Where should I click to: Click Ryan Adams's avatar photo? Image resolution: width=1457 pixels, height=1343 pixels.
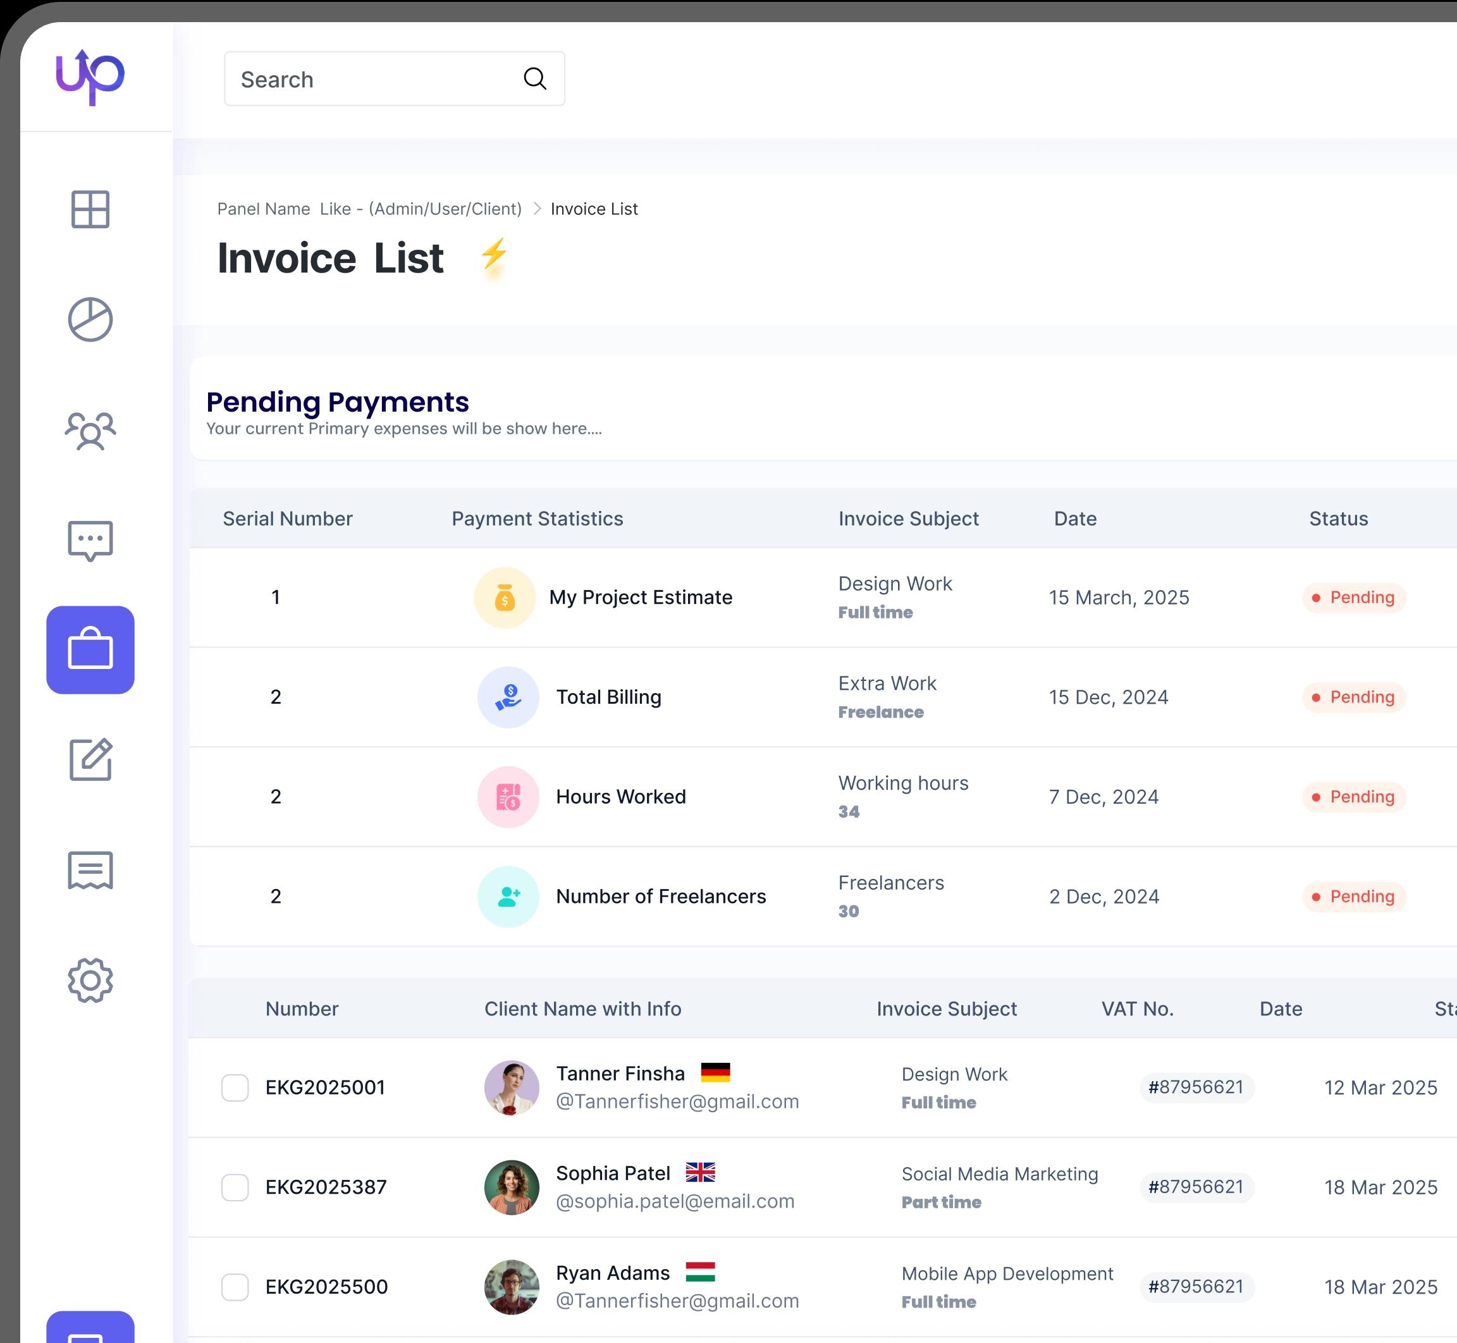pos(512,1286)
